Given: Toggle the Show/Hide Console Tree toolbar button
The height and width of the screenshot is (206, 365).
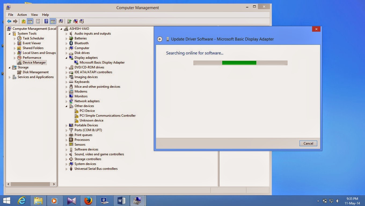Looking at the screenshot, I should click(30, 21).
